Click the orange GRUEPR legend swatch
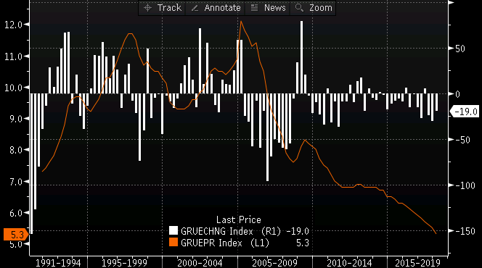The height and width of the screenshot is (268, 482). coord(173,242)
